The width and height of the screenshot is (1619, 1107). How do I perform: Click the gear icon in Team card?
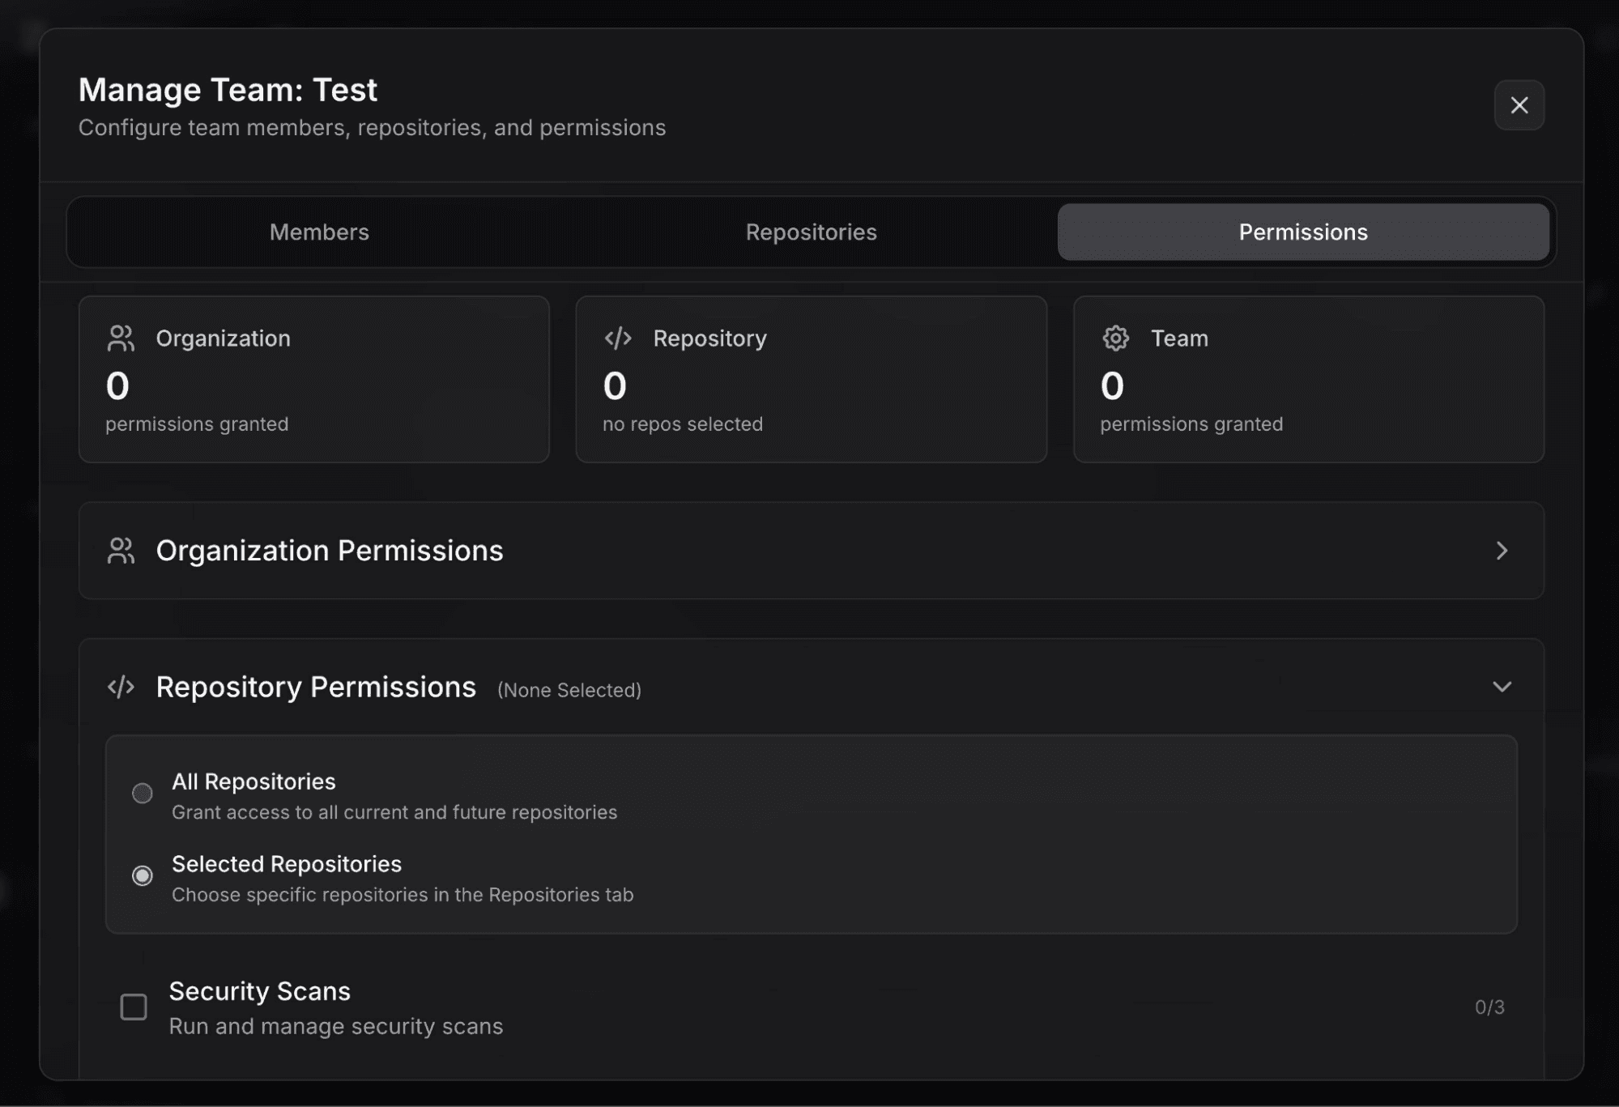click(x=1115, y=338)
